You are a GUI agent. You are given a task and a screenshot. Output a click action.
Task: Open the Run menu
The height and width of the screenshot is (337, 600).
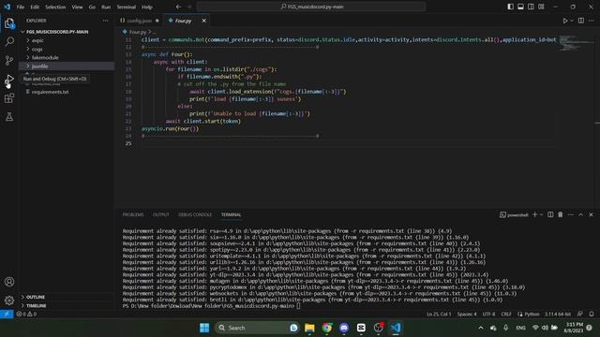[x=106, y=7]
